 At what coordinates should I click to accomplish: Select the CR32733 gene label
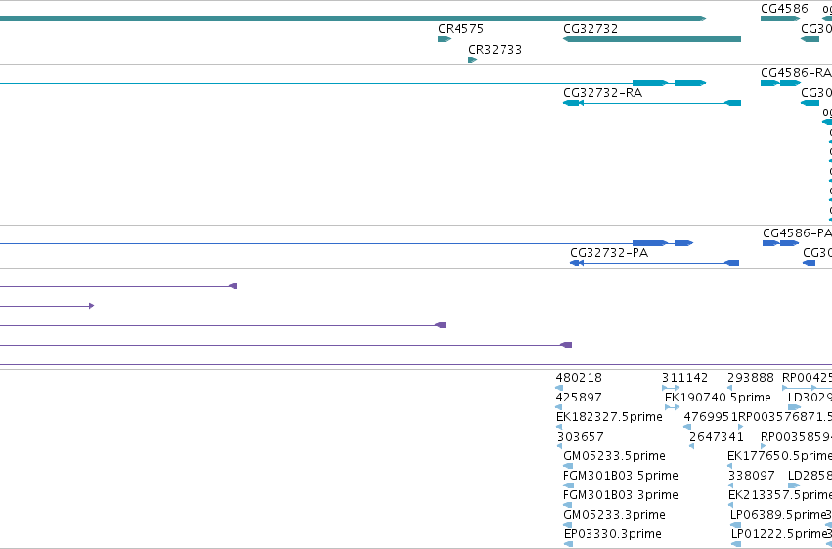click(495, 50)
